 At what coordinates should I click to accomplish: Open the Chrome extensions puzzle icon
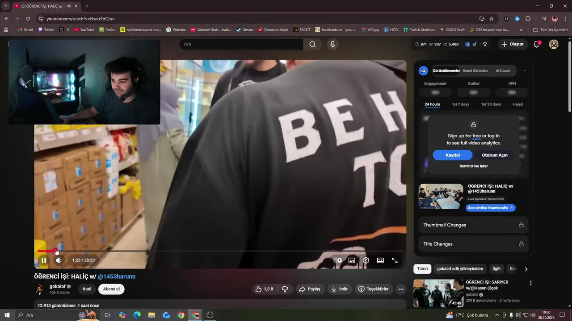[x=528, y=19]
